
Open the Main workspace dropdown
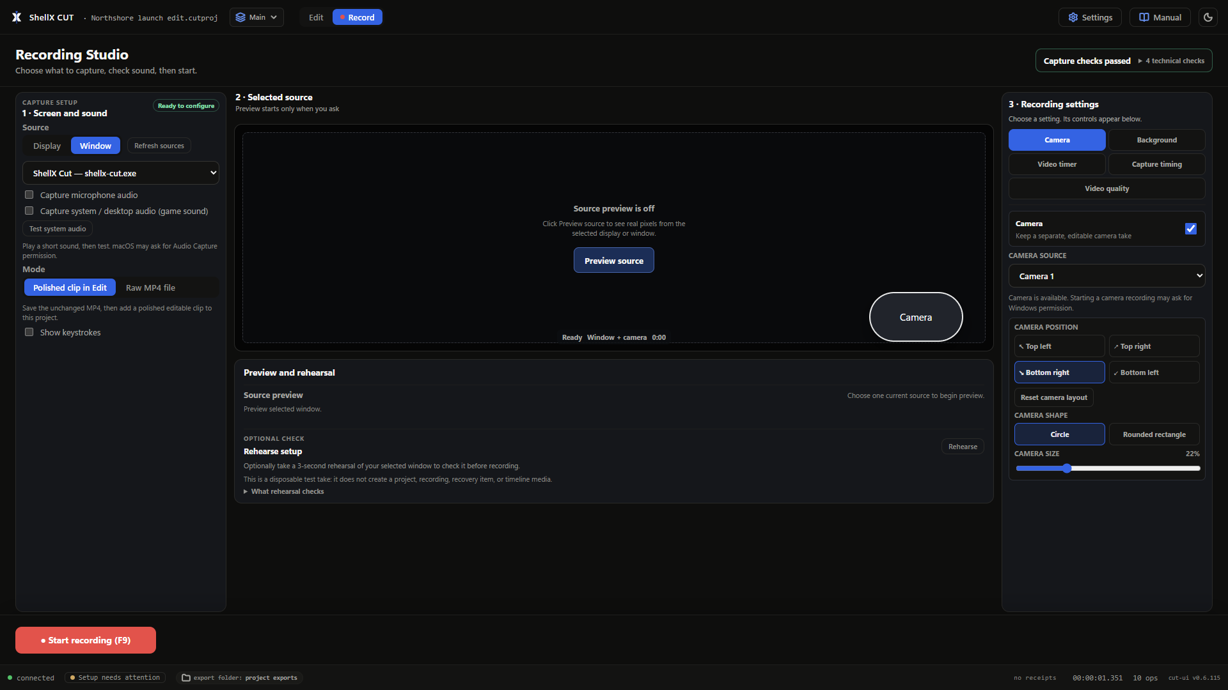click(x=256, y=17)
